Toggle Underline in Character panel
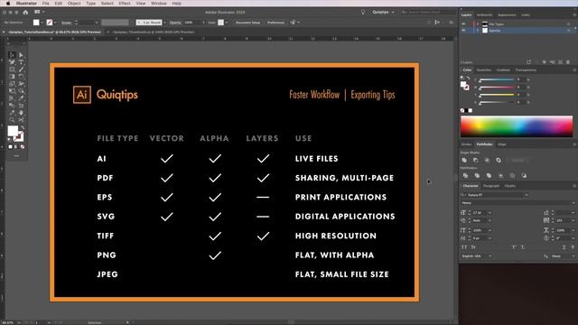The image size is (578, 325). tap(564, 247)
